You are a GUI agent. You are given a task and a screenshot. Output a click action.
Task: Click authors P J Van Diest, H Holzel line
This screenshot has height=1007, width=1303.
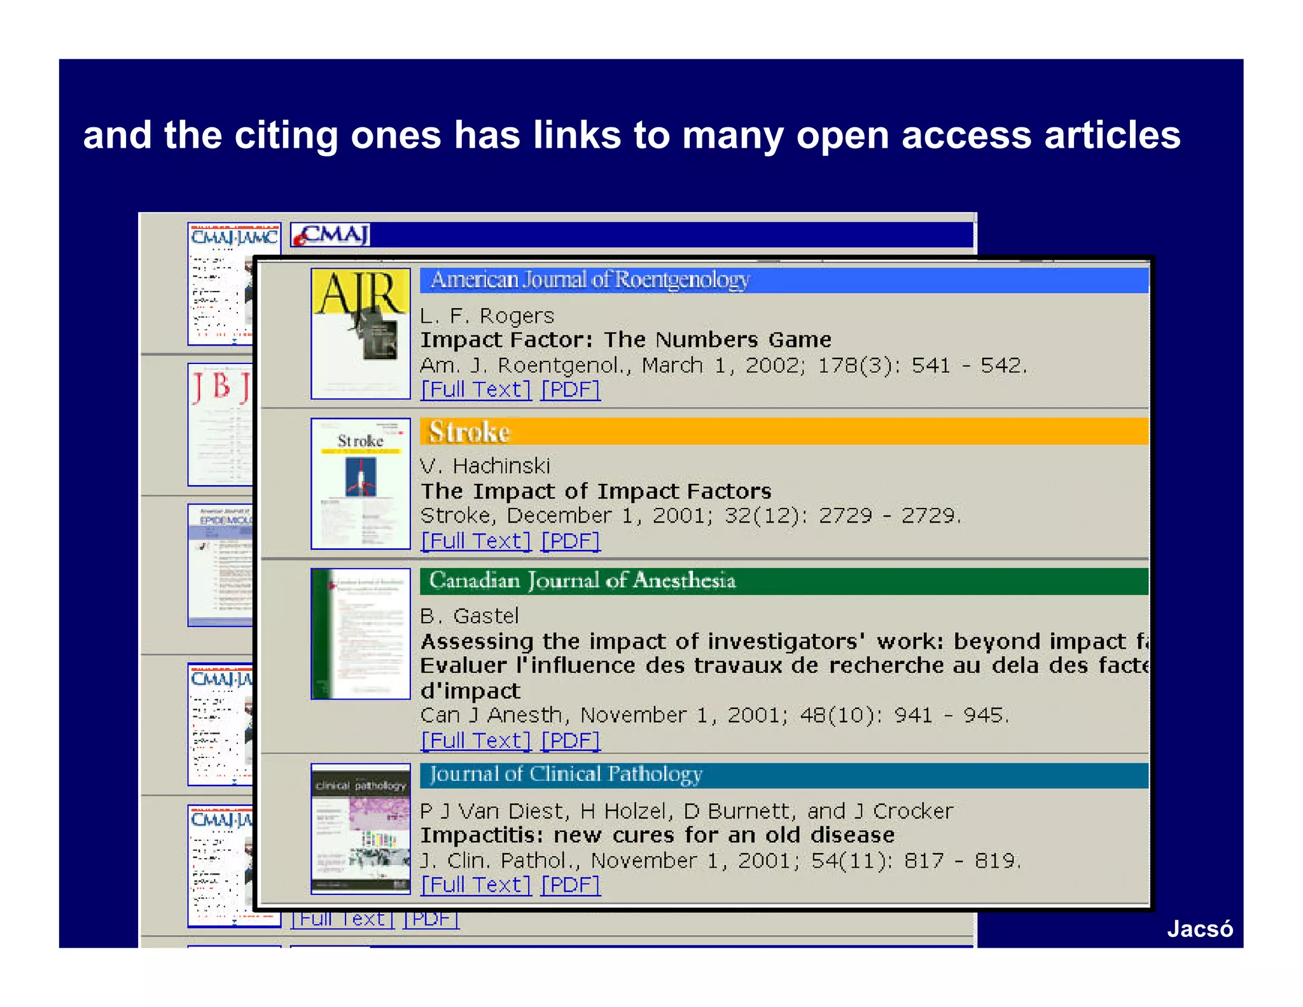pos(687,811)
